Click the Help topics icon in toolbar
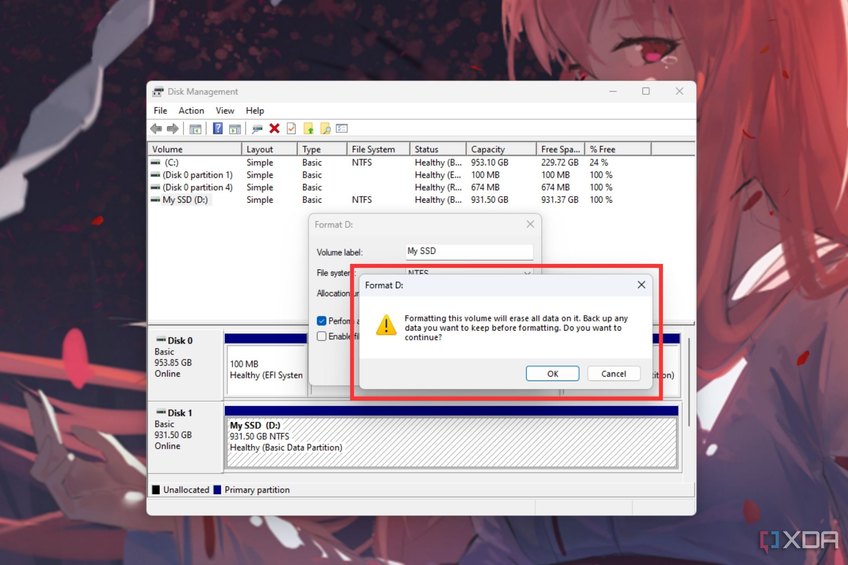 coord(217,129)
